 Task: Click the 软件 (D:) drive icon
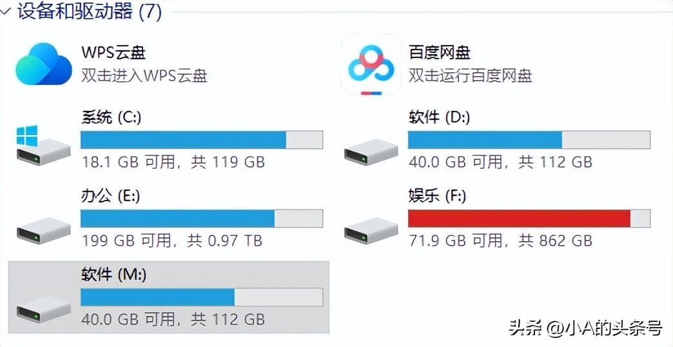tap(371, 152)
